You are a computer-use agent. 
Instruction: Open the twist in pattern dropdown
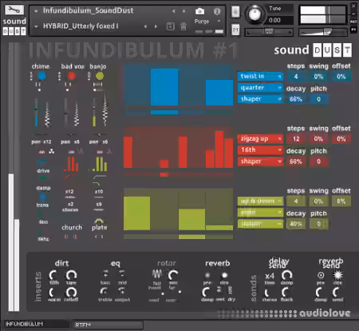point(260,77)
